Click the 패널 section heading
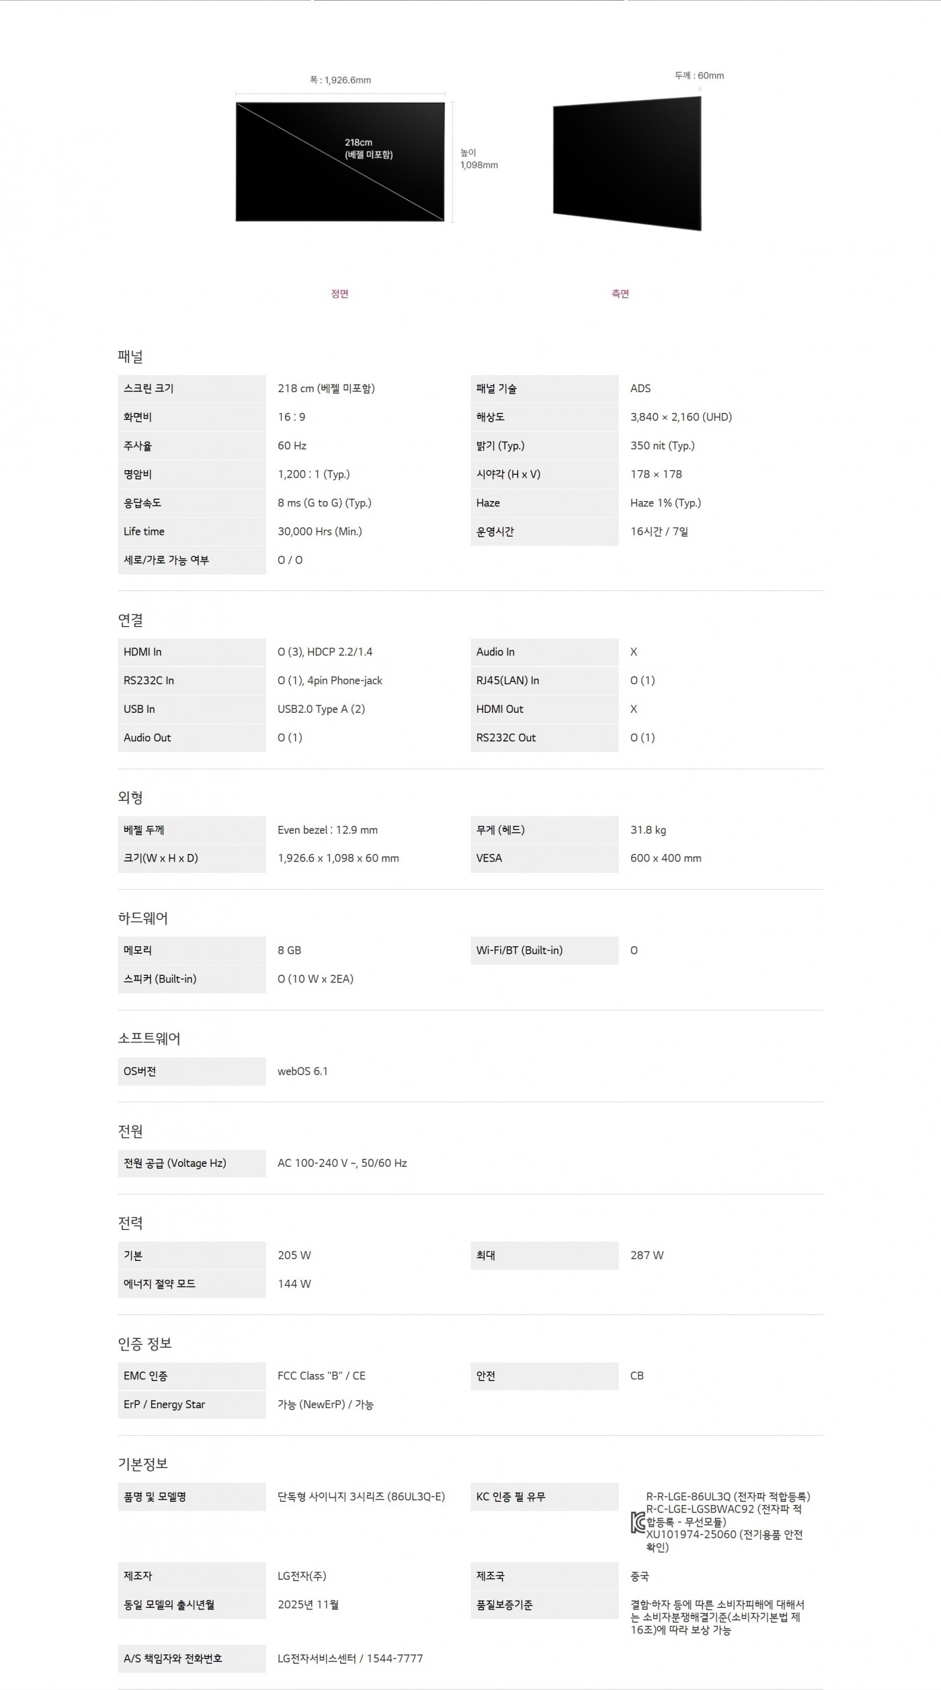The width and height of the screenshot is (941, 1690). [x=130, y=357]
